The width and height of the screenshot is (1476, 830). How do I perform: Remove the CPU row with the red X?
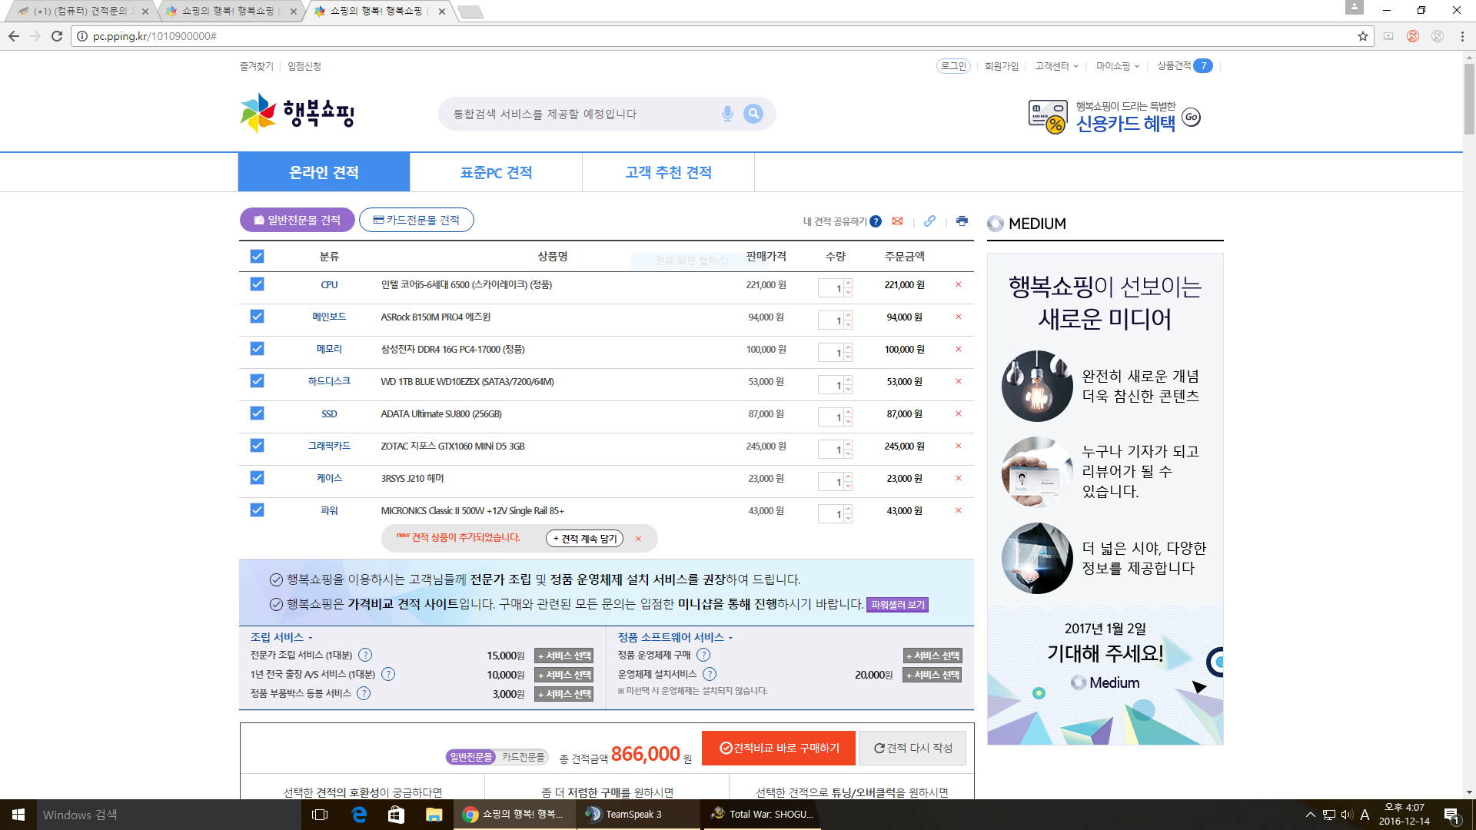[x=959, y=285]
